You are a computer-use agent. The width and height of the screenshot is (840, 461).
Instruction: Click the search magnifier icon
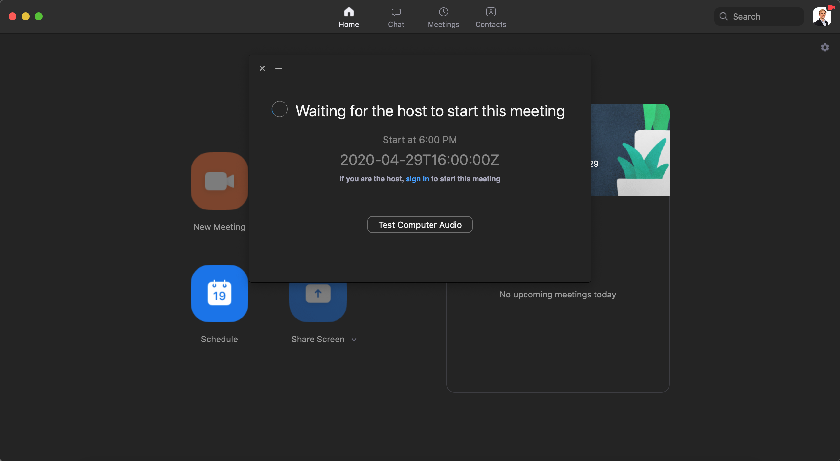click(x=723, y=16)
